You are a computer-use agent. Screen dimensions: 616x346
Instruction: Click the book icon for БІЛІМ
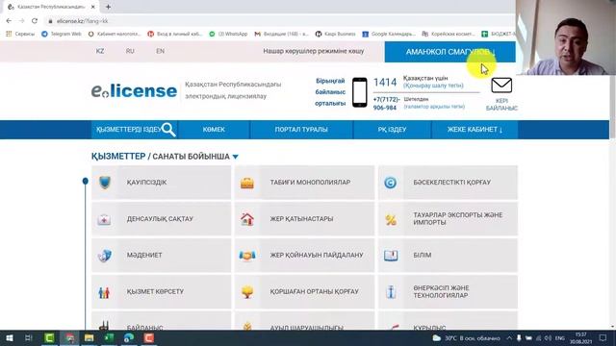(391, 256)
